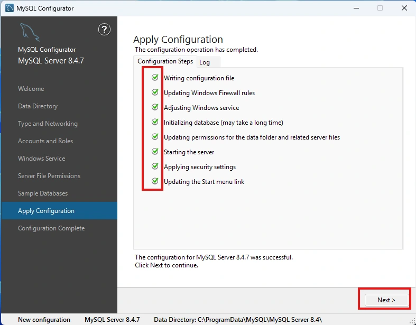Screen dimensions: 416x325
Task: Click checkmark beside Updating the Start menu link
Action: (155, 181)
